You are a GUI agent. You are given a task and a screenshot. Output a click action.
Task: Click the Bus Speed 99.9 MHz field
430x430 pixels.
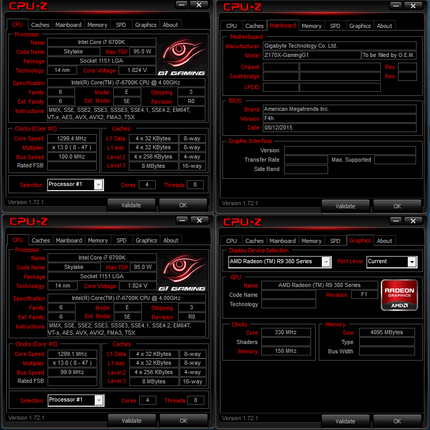(x=72, y=372)
